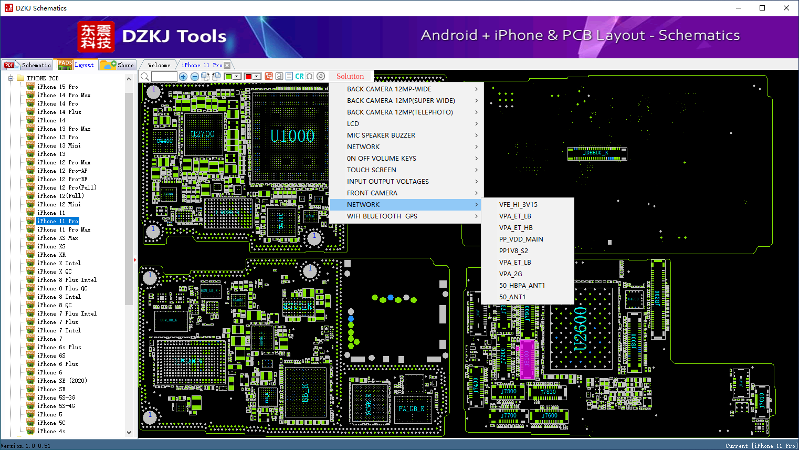Click scroll-up arrow of device tree
799x450 pixels.
tap(129, 79)
